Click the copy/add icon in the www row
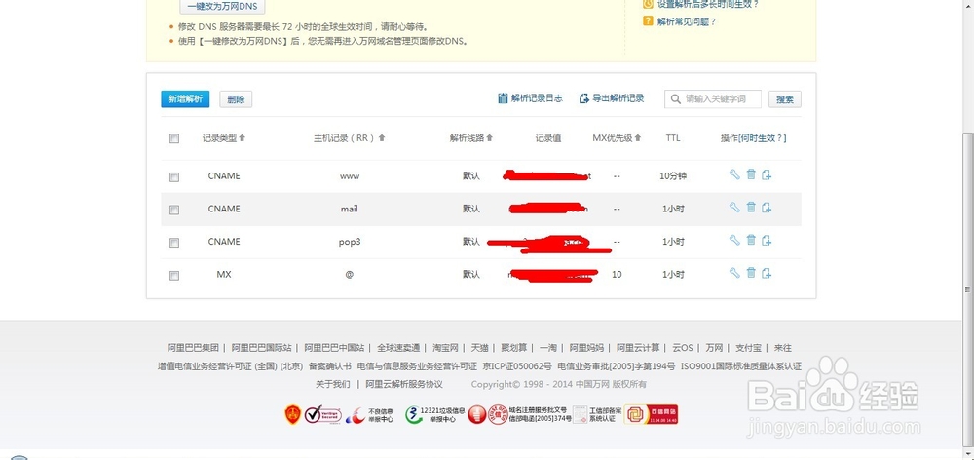Viewport: 974px width, 460px height. click(x=767, y=175)
